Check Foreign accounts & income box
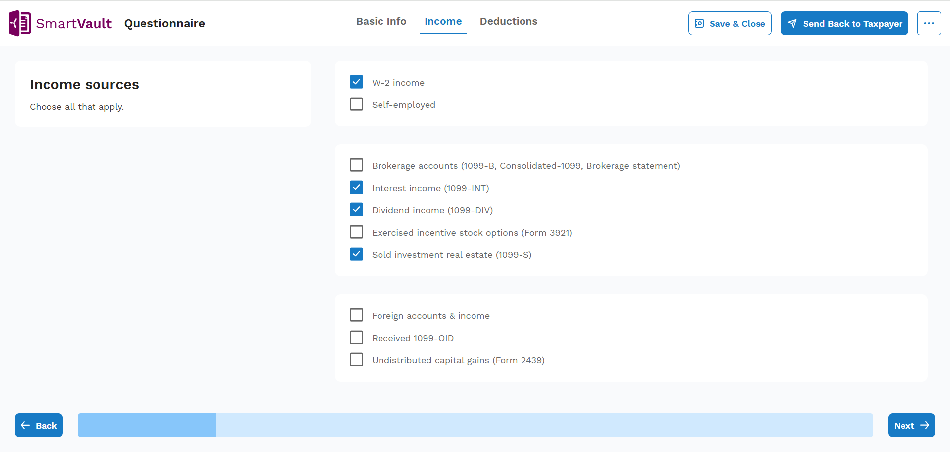This screenshot has width=950, height=452. pos(356,315)
